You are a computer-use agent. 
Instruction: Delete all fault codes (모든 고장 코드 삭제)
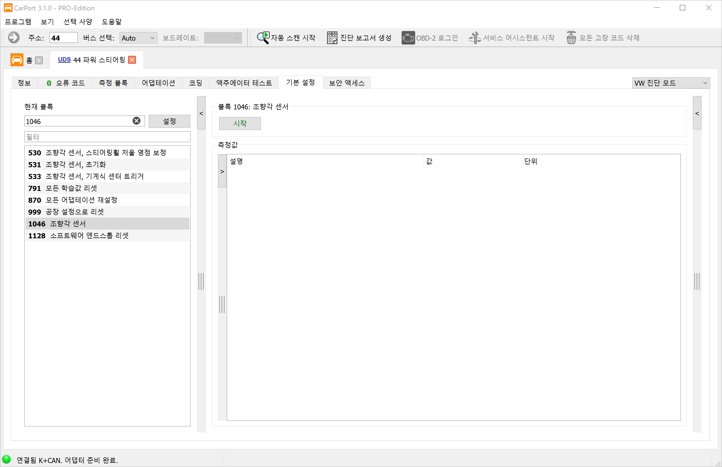603,38
